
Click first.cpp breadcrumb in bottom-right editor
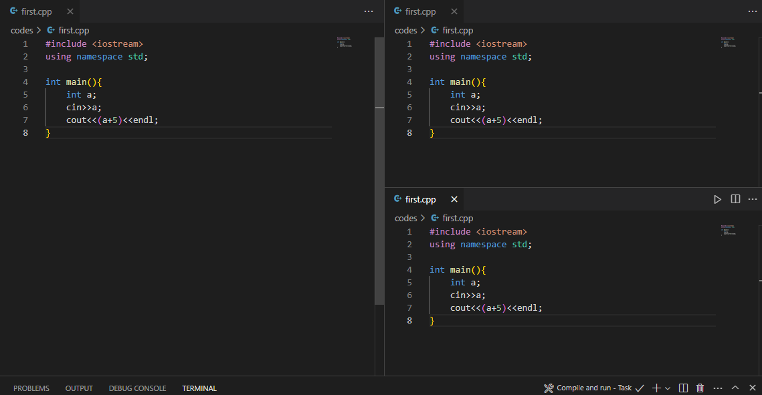[458, 219]
